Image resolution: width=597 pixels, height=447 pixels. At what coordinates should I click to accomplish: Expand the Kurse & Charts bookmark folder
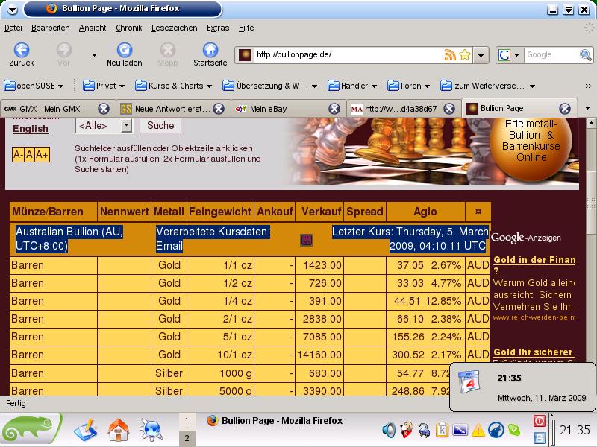175,86
